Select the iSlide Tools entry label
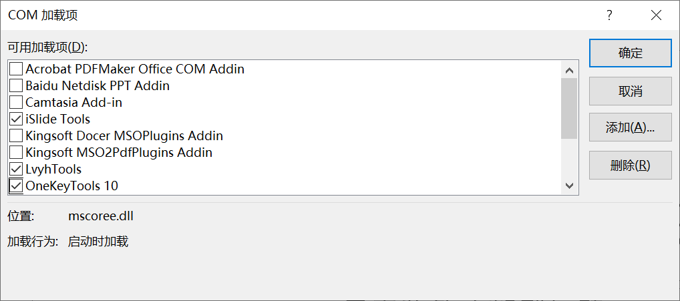Viewport: 680px width, 301px height. 57,119
